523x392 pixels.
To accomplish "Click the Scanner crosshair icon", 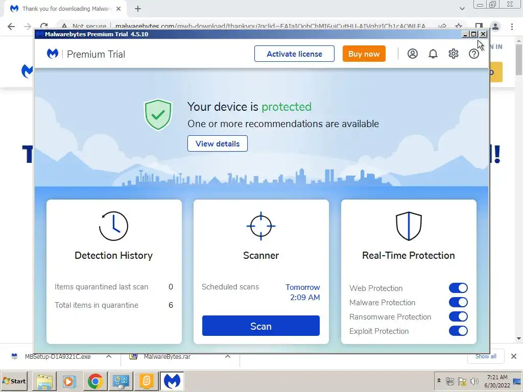I will pyautogui.click(x=261, y=226).
